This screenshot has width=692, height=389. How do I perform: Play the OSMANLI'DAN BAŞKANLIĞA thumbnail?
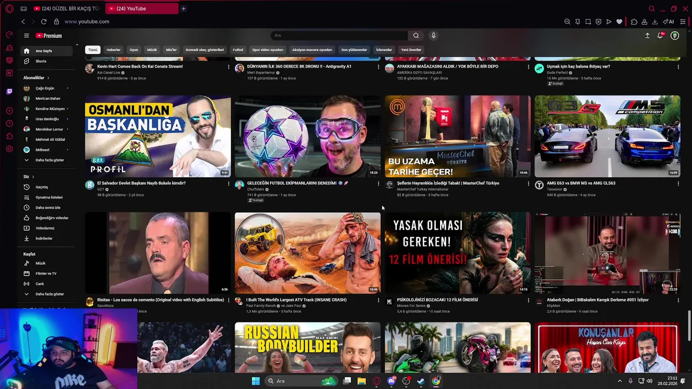pyautogui.click(x=158, y=136)
